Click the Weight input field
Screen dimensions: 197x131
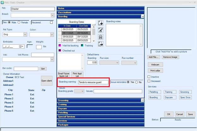39,47
